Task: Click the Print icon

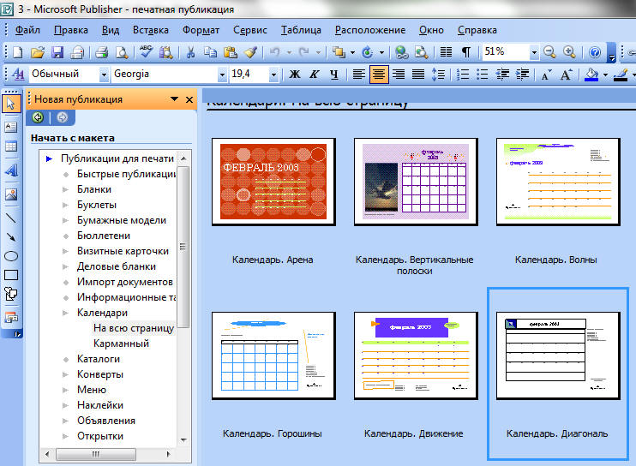Action: 101,52
